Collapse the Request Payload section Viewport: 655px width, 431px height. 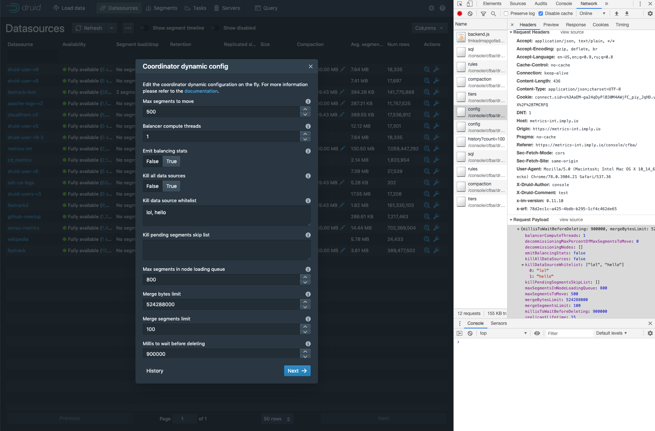511,220
